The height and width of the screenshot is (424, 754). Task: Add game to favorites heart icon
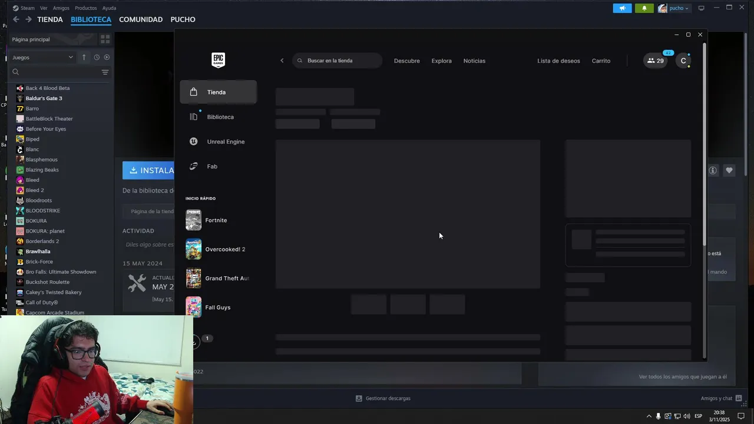pyautogui.click(x=729, y=170)
